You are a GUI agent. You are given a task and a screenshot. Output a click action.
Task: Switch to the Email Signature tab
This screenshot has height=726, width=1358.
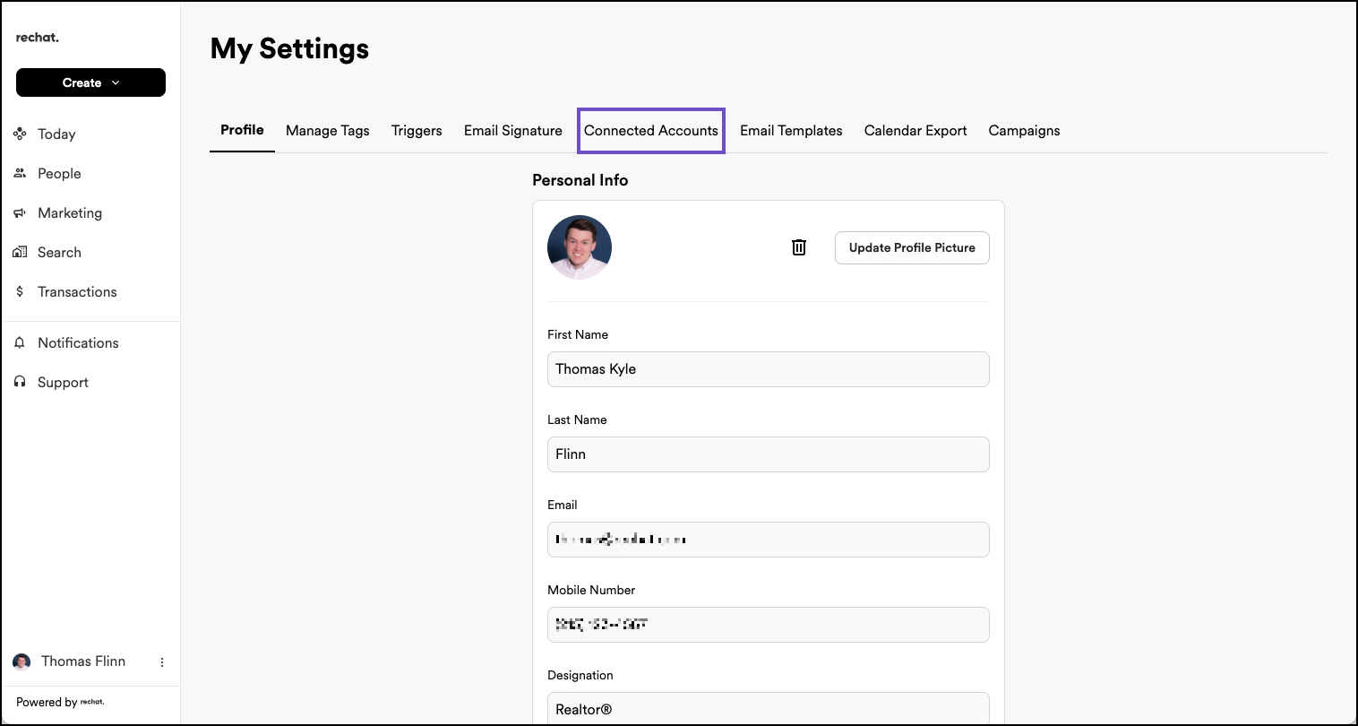coord(512,131)
